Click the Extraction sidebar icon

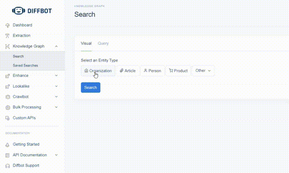click(x=7, y=35)
